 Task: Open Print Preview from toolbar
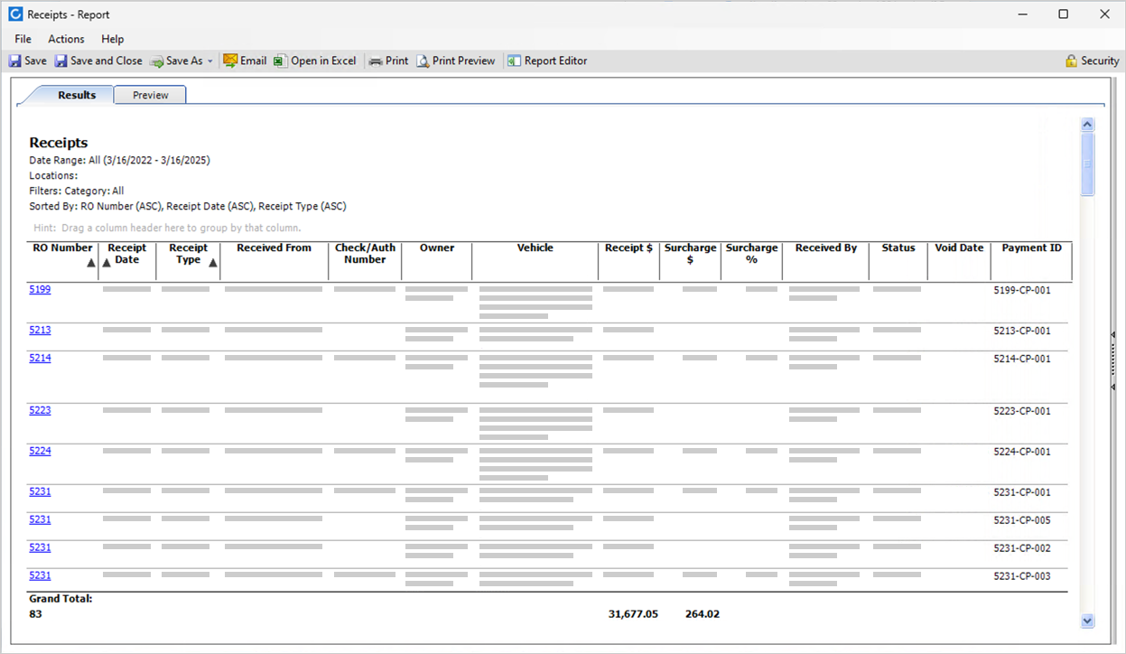[455, 61]
